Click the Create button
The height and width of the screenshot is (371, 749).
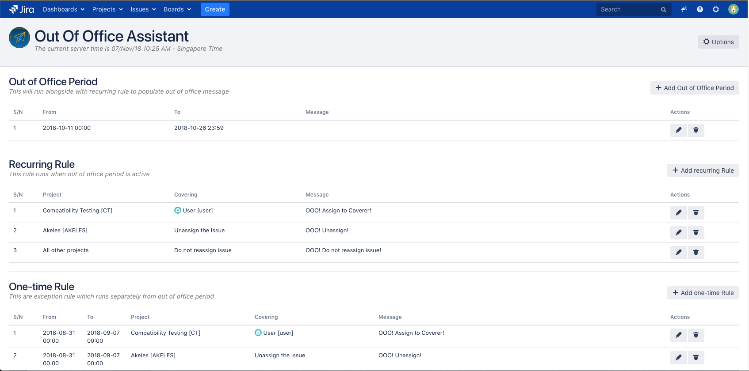[x=215, y=9]
